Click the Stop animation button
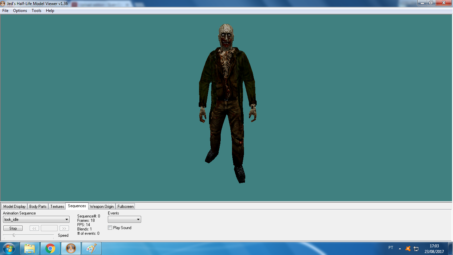The image size is (453, 255). [x=13, y=228]
